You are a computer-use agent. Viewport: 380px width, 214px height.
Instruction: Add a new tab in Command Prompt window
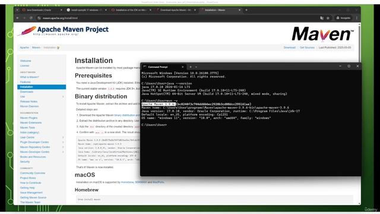point(191,67)
